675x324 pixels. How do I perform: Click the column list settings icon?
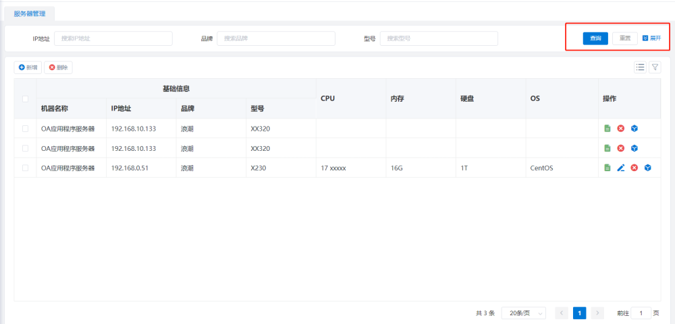point(640,67)
